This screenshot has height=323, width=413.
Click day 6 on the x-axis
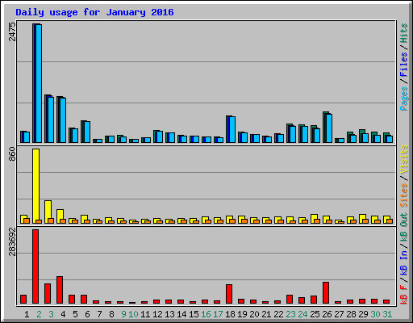87,314
